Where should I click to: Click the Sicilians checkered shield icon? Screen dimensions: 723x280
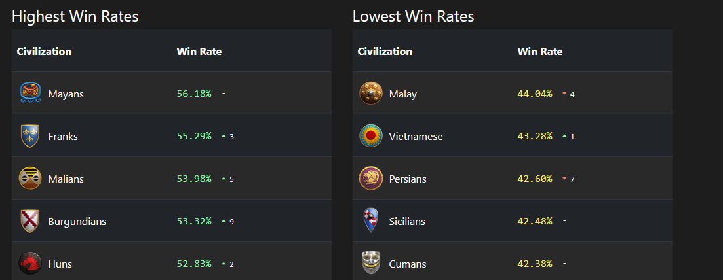[x=371, y=220]
